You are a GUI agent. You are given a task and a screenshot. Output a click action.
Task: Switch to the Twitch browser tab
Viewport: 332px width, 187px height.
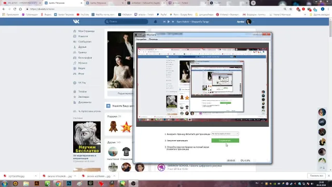click(187, 3)
